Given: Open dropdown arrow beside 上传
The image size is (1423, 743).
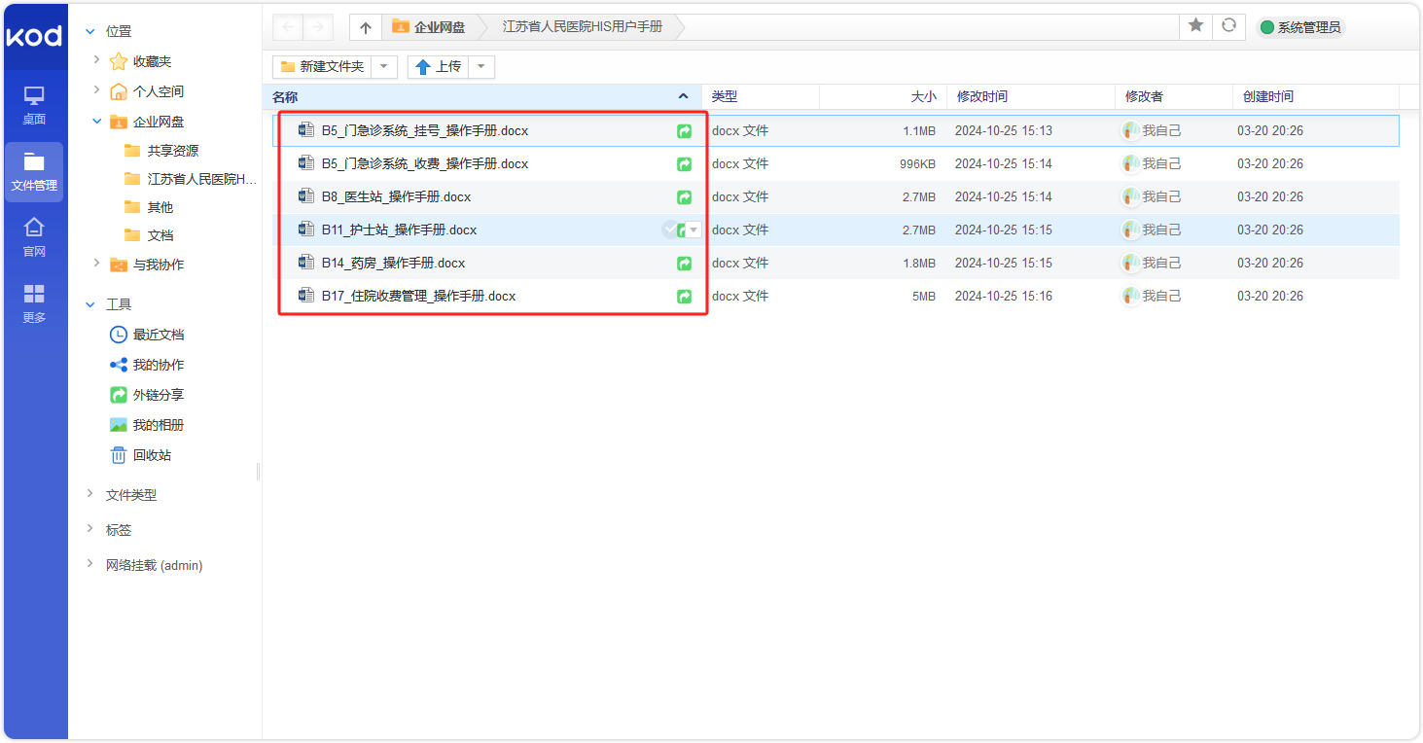Looking at the screenshot, I should click(x=482, y=66).
